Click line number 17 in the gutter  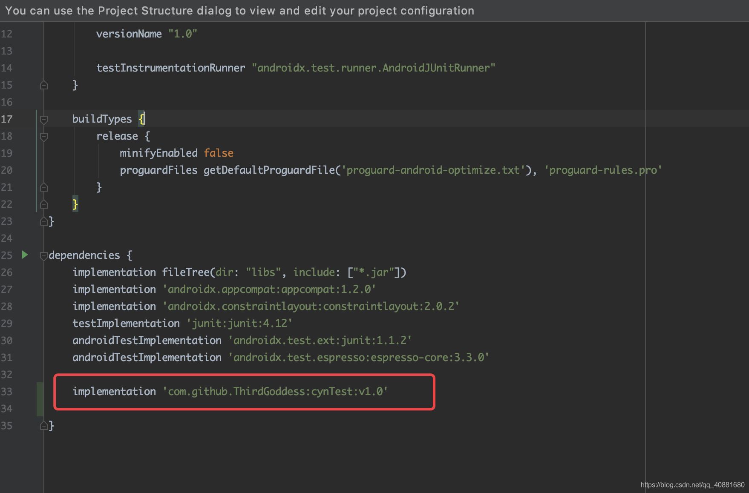coord(7,119)
